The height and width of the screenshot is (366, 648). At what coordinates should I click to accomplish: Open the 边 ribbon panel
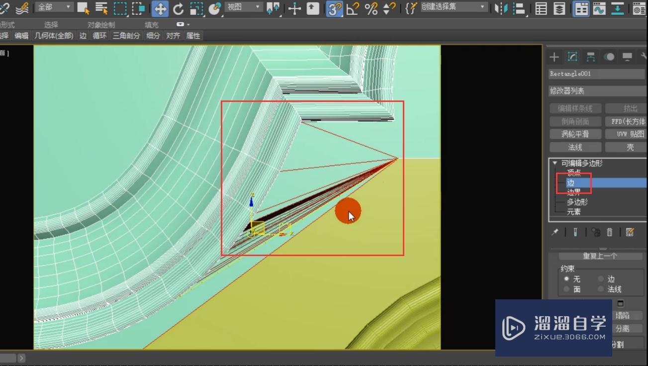coord(83,36)
